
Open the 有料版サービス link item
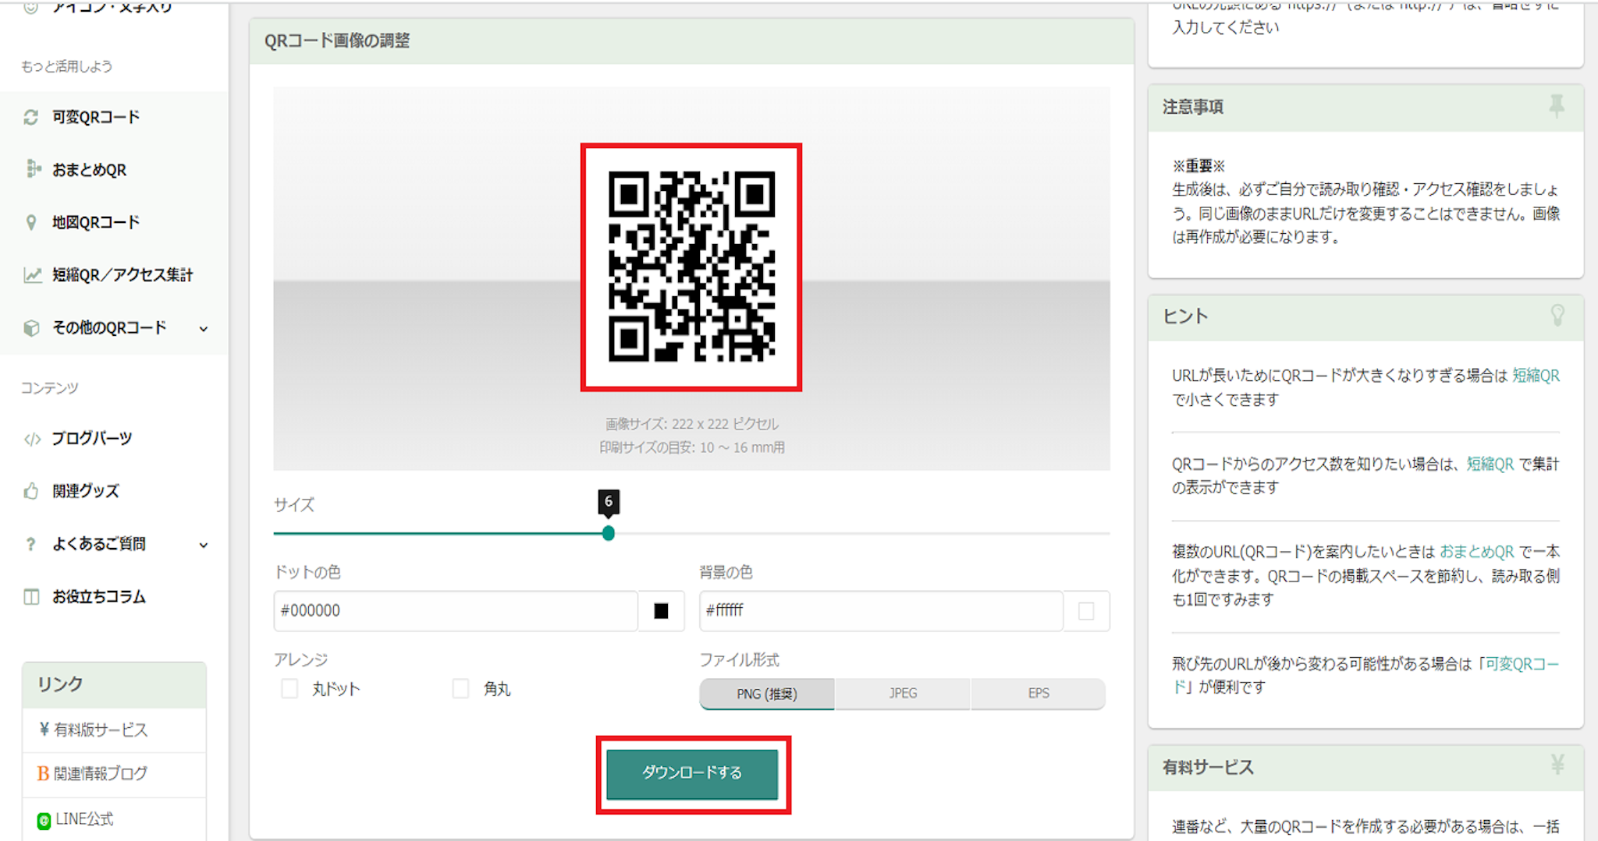click(x=100, y=730)
